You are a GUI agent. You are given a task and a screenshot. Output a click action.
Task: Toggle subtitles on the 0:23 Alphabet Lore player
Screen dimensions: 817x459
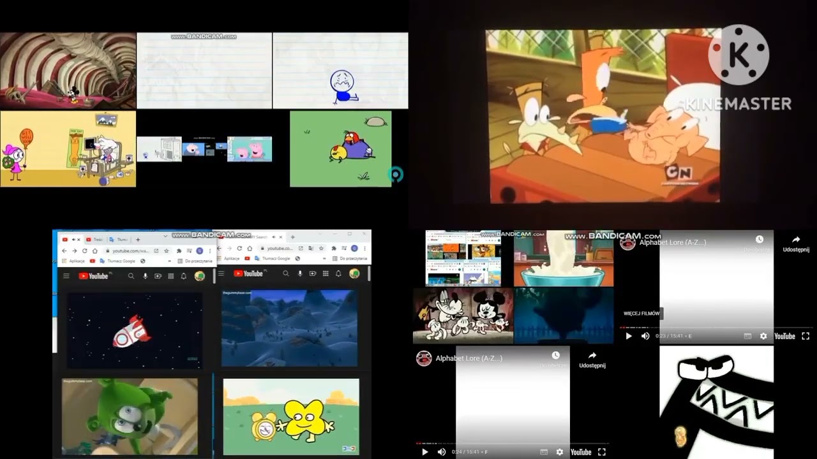point(748,336)
